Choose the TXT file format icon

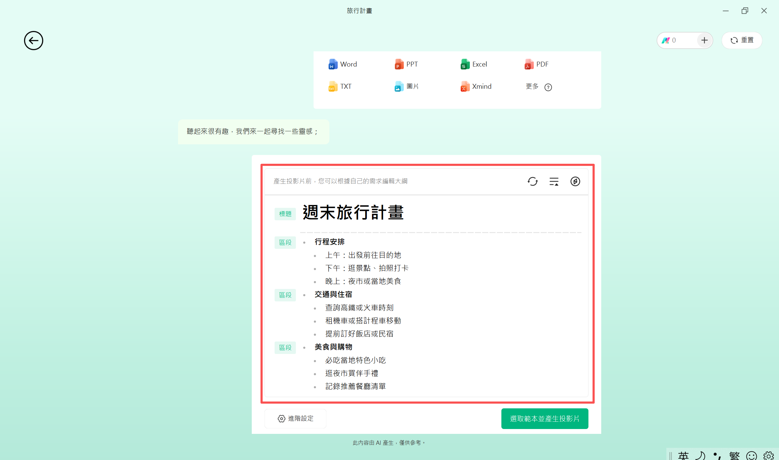(x=332, y=87)
